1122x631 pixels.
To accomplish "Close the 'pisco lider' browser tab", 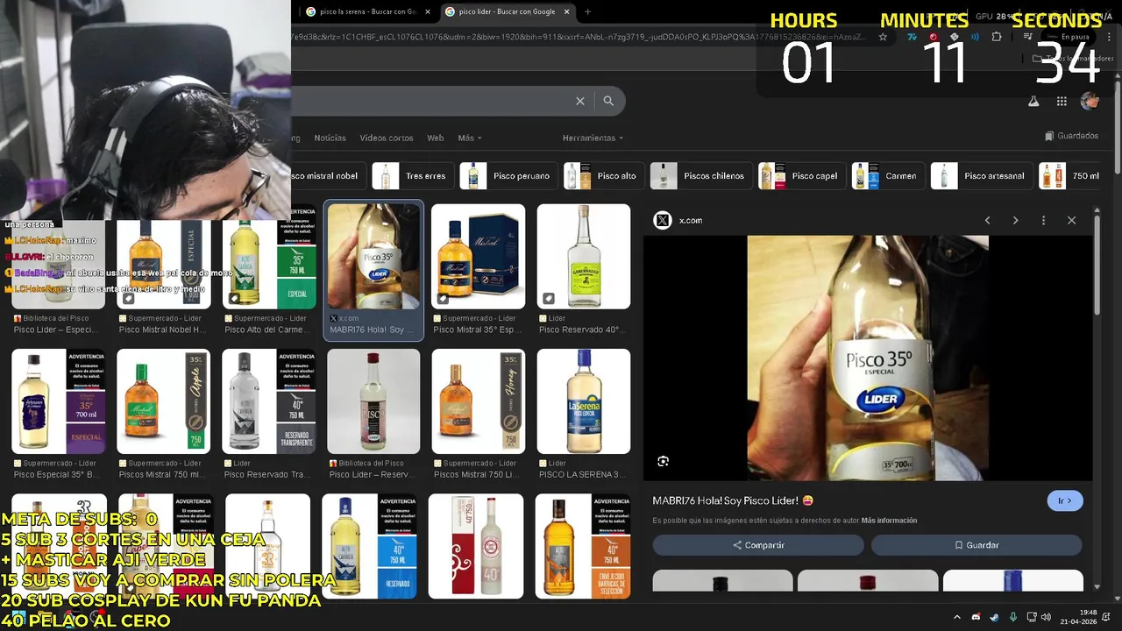I will (566, 12).
